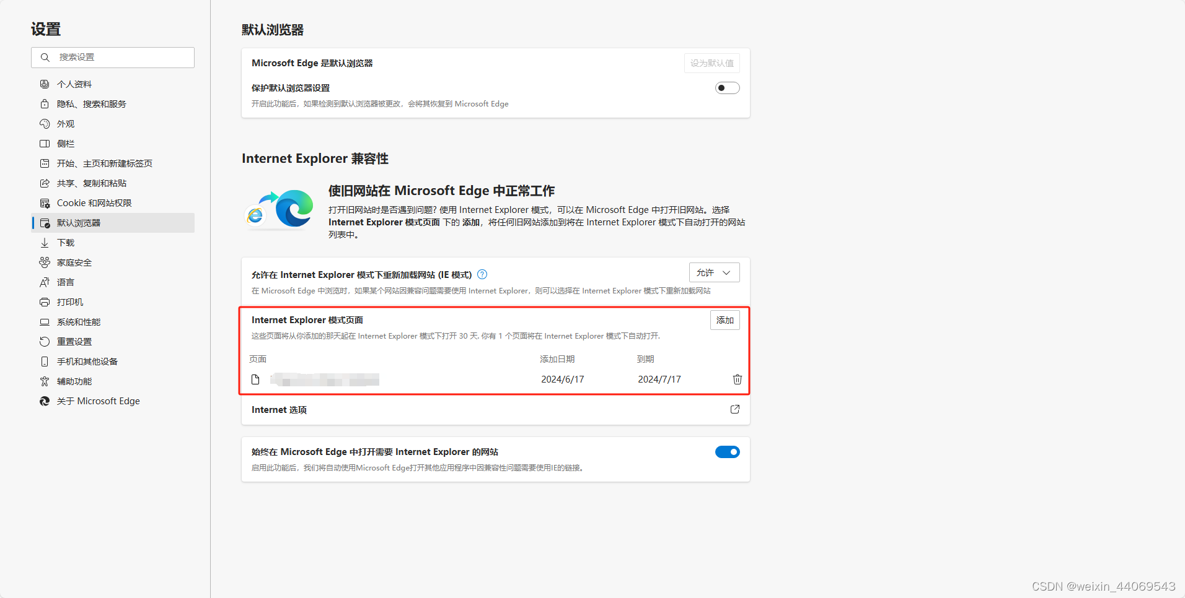Click Microsoft Edge 是默认浏览器 text
1185x598 pixels.
tap(312, 63)
